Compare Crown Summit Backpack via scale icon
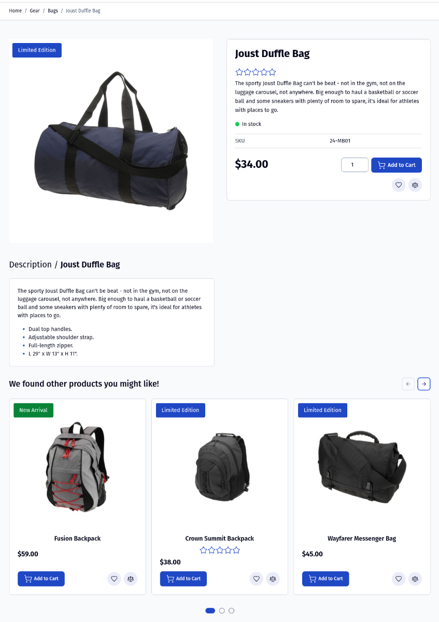This screenshot has height=622, width=439. (273, 579)
